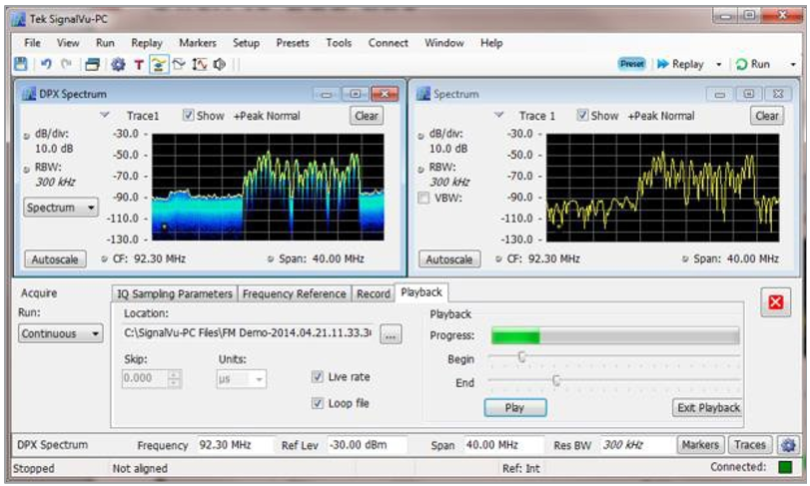Viewport: 810px width, 486px height.
Task: Open settings with the toolbar gear icon
Action: (x=118, y=64)
